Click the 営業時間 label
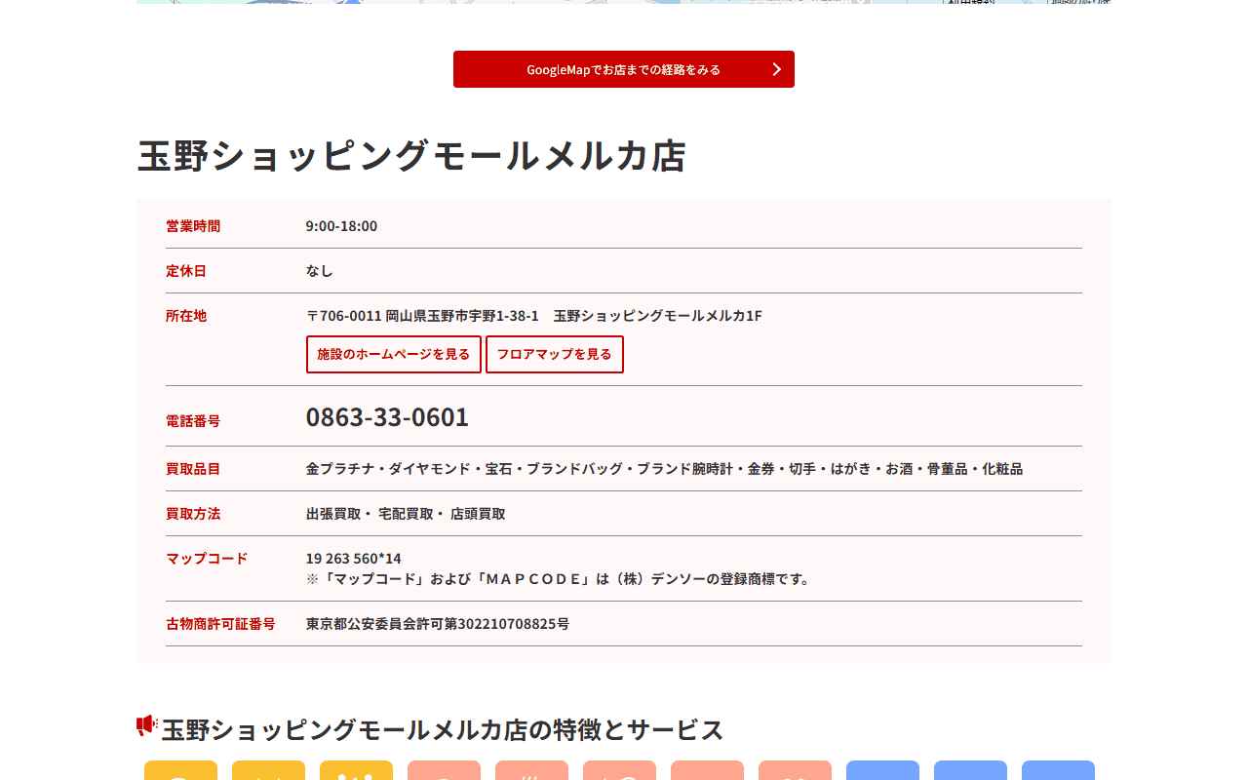 point(193,226)
